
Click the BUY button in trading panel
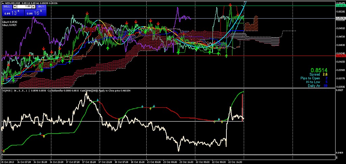41,6
